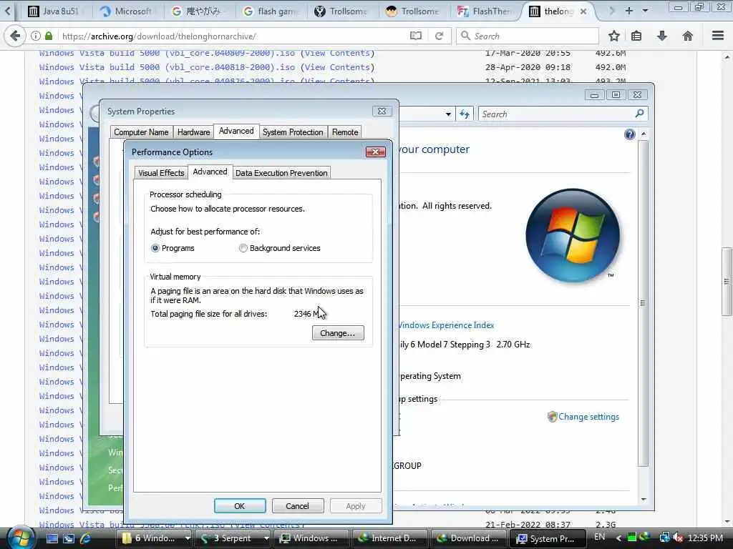Expand the address bar dropdown in System window
The width and height of the screenshot is (733, 549).
(x=448, y=114)
